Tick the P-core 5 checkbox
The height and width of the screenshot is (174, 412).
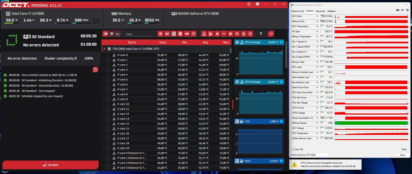(x=108, y=79)
